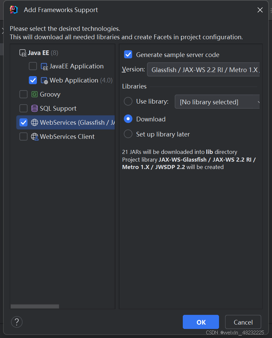Select the Web Application (4.0) label

[81, 80]
